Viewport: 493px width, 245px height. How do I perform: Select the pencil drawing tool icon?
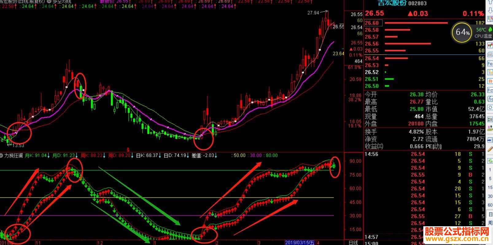click(x=490, y=149)
